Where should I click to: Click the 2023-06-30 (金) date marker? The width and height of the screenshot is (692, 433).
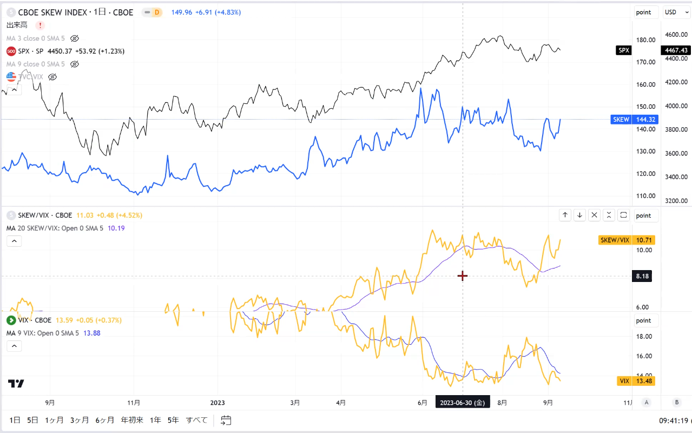[x=463, y=403]
